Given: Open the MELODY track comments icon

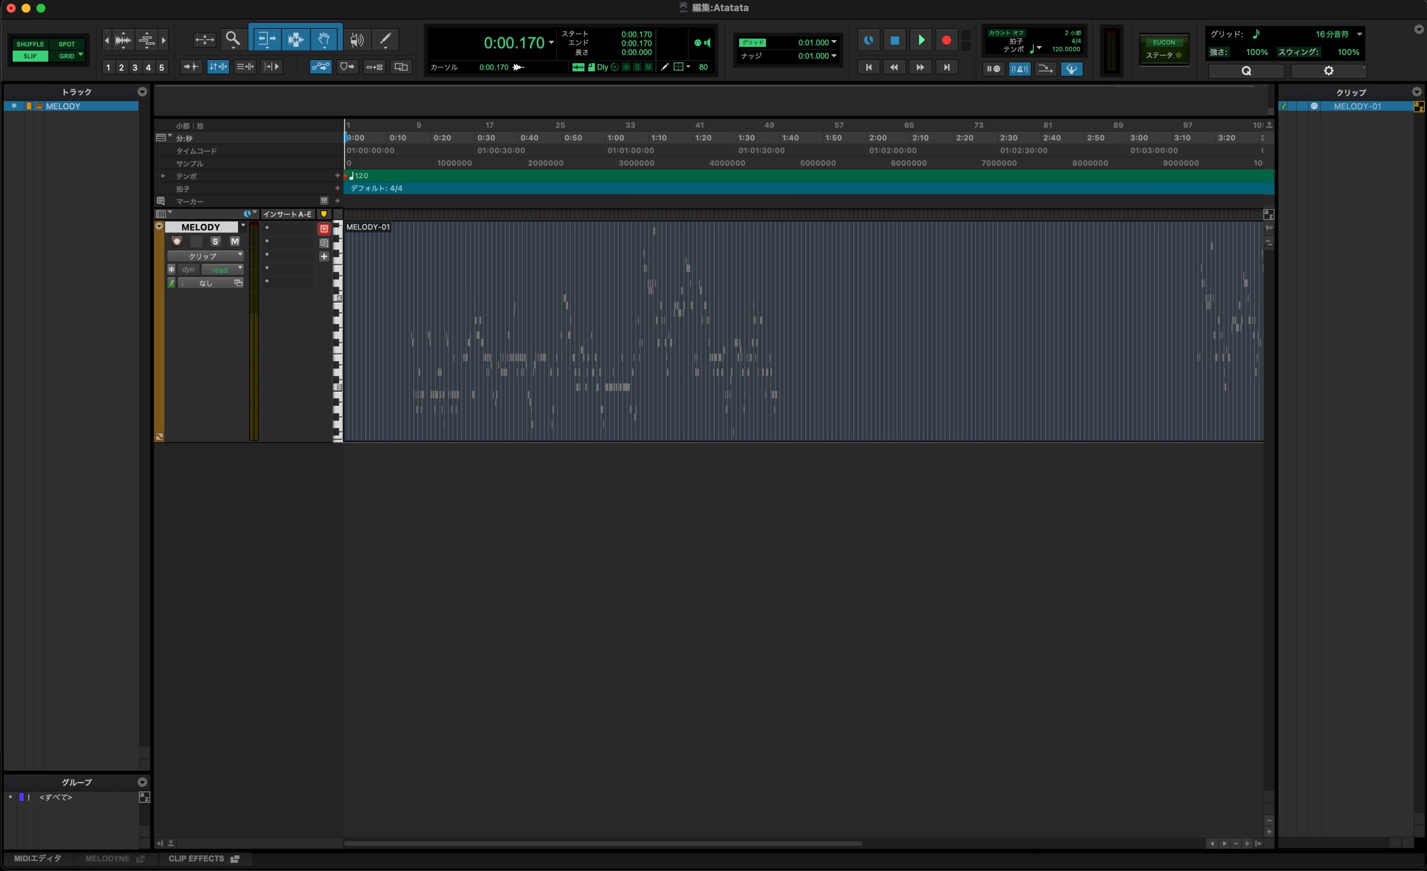Looking at the screenshot, I should pos(324,242).
